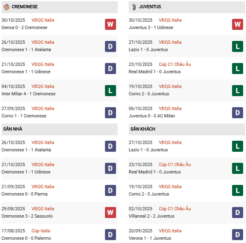The height and width of the screenshot is (243, 246).
Task: Select the SÂN KHÁCH section header
Action: pos(142,129)
